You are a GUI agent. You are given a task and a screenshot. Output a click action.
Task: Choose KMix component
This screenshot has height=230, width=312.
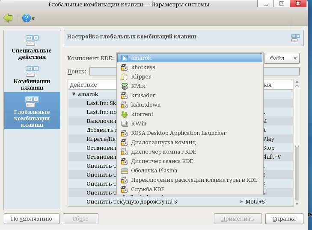click(190, 86)
